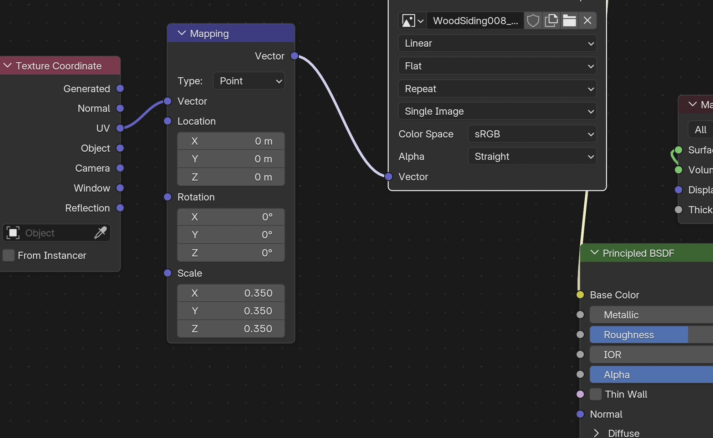Click the Mapping Rotation input socket
The image size is (713, 438).
(x=168, y=197)
